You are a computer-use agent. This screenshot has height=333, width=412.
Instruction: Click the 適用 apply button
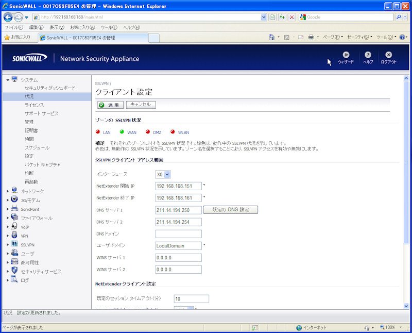coord(110,105)
